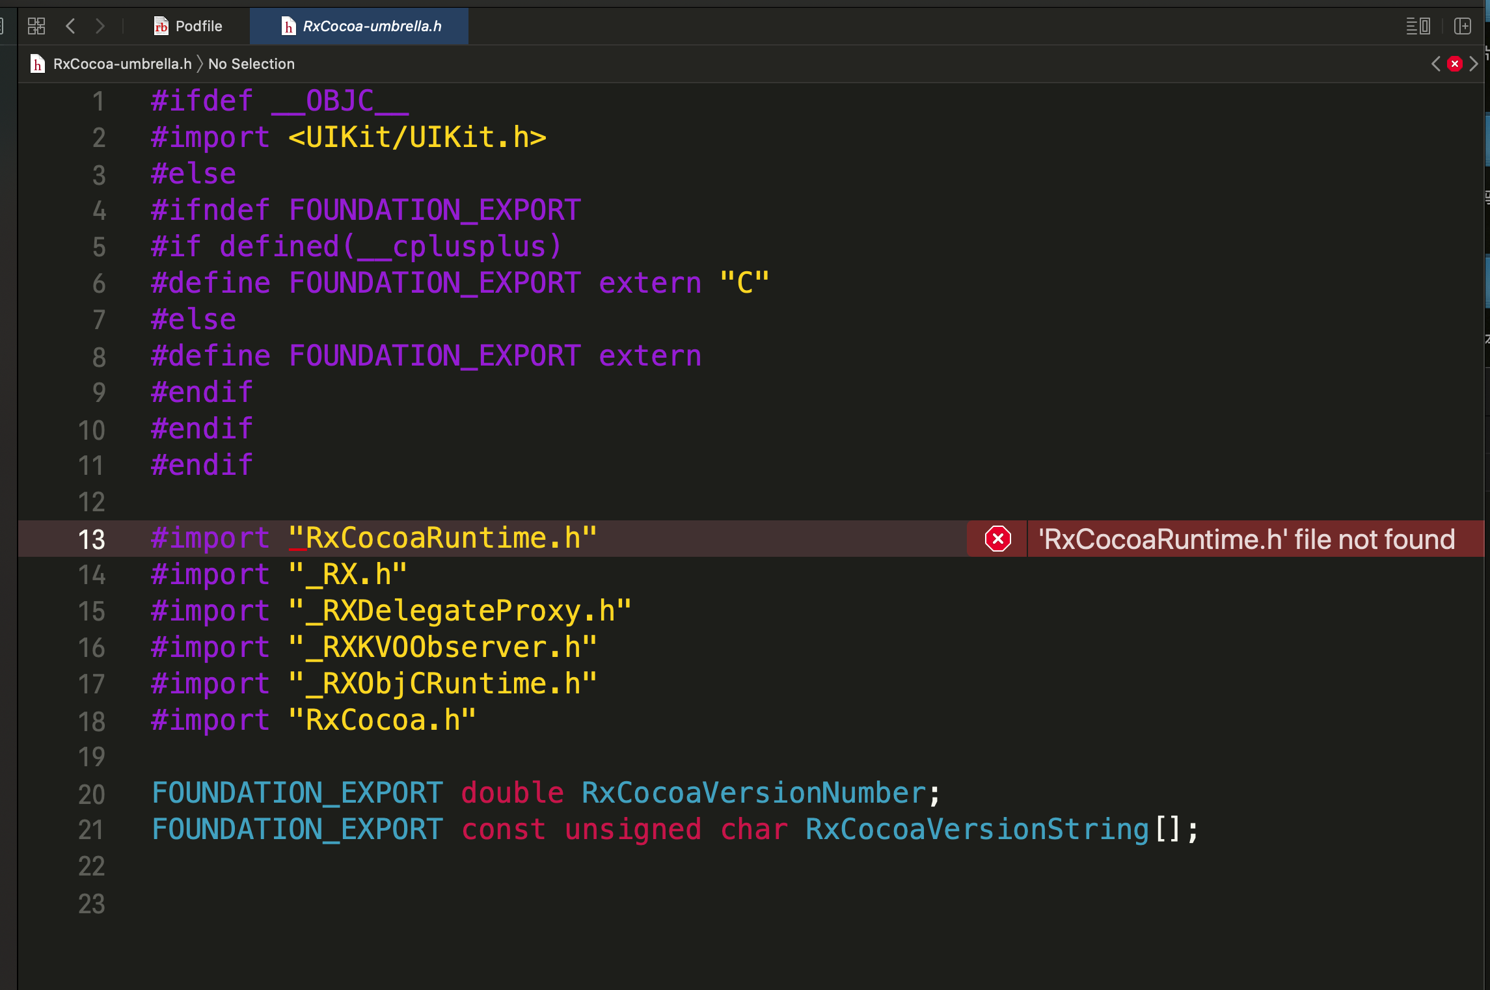
Task: Click line number 13 in the gutter
Action: 92,539
